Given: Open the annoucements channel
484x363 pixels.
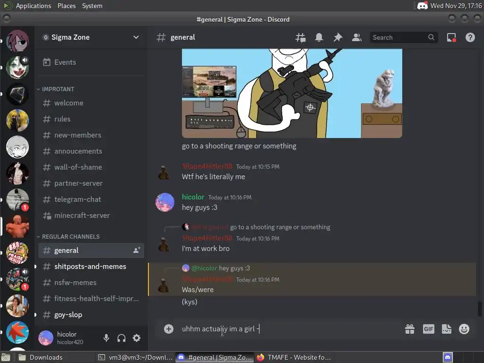Looking at the screenshot, I should click(91, 151).
